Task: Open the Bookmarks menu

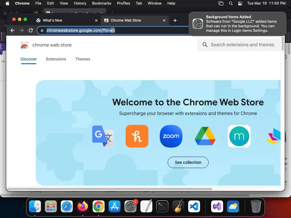Action: tap(101, 3)
